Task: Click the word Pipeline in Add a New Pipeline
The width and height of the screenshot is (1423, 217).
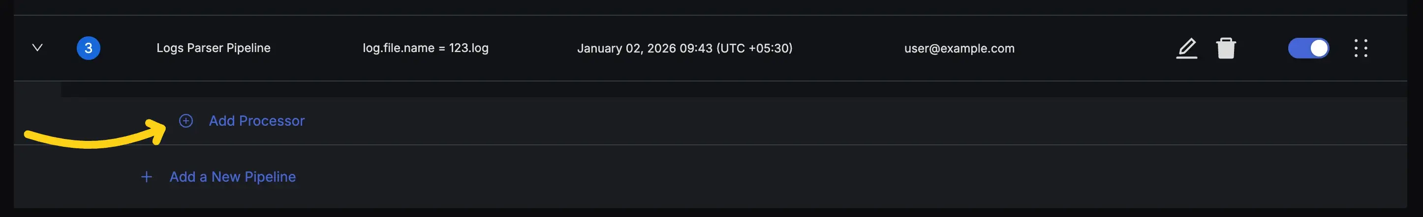Action: (x=270, y=177)
